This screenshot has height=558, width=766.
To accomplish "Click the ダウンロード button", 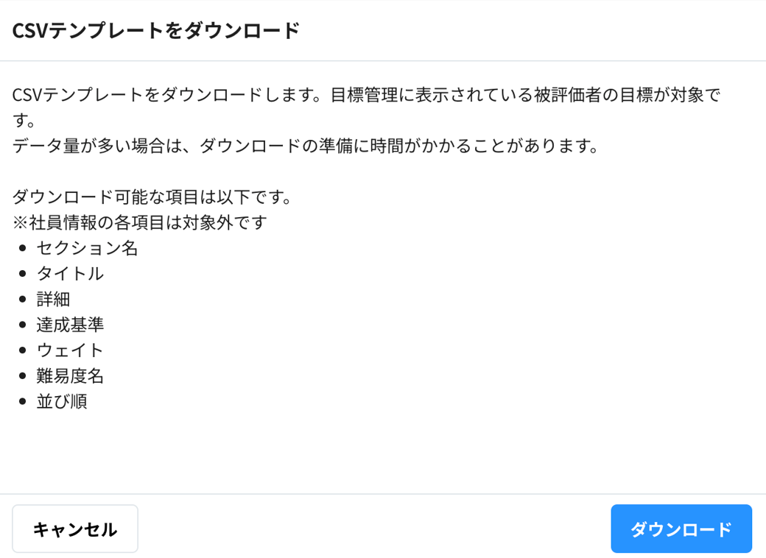I will [x=681, y=529].
